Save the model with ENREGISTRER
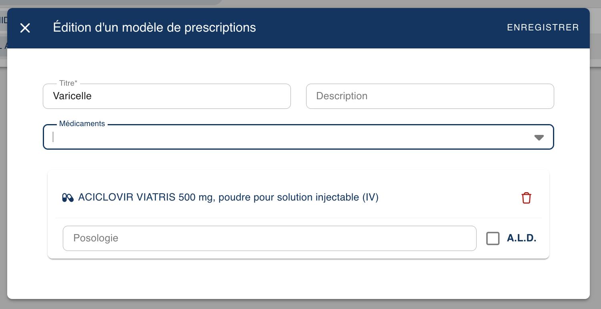Image resolution: width=601 pixels, height=309 pixels. [x=543, y=28]
